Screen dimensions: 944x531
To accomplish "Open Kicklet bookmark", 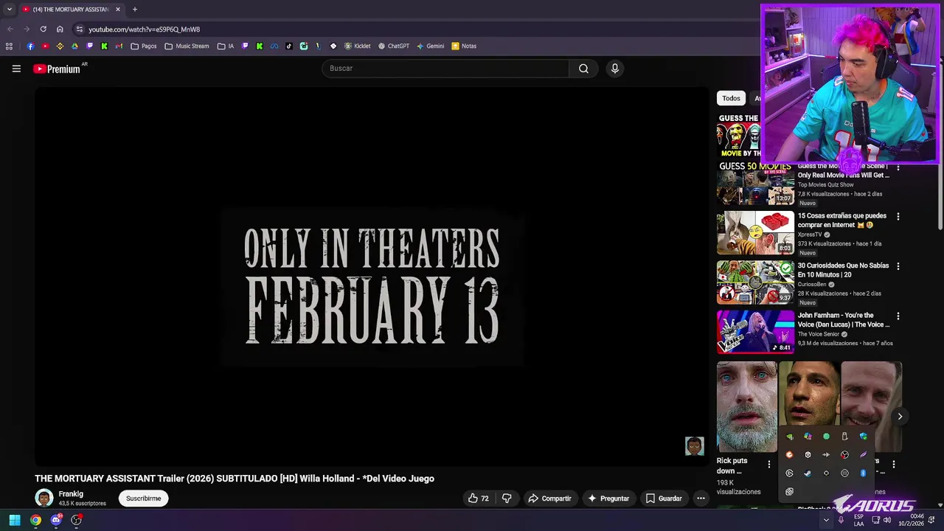I will (358, 46).
